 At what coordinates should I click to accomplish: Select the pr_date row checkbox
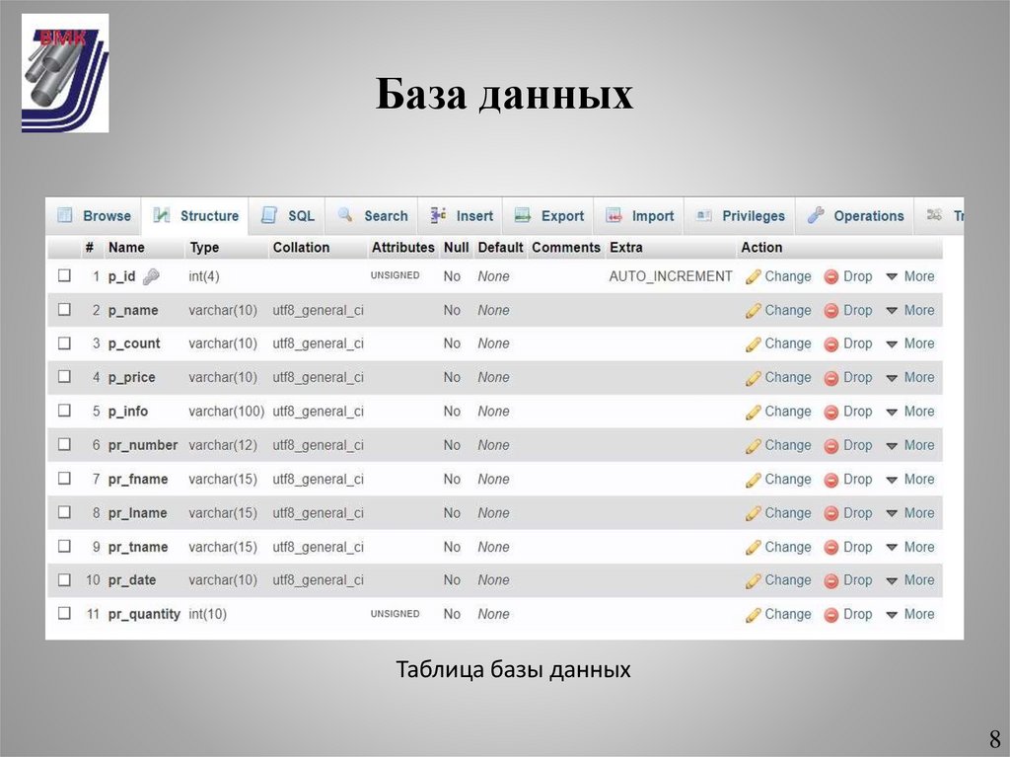click(64, 580)
